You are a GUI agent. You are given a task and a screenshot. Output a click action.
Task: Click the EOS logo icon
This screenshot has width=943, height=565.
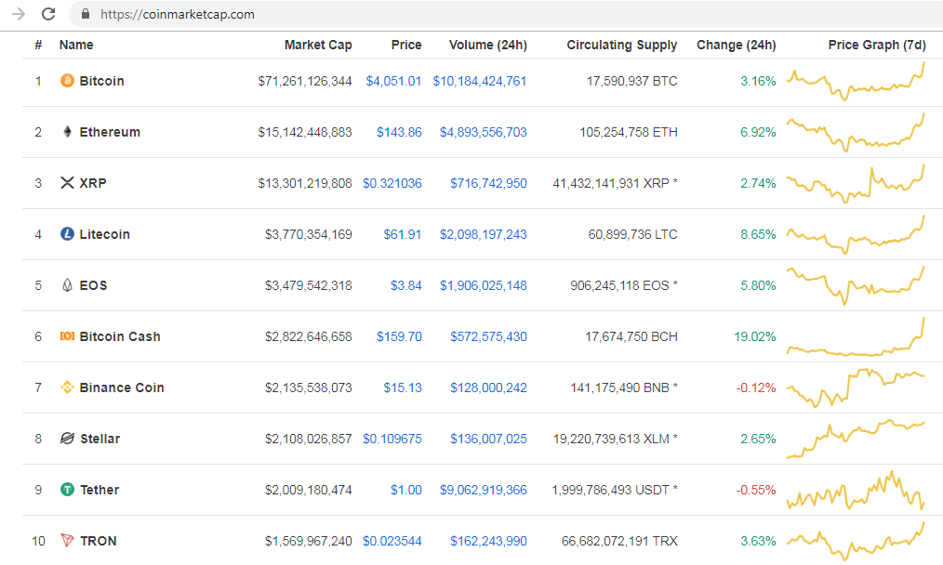(67, 285)
